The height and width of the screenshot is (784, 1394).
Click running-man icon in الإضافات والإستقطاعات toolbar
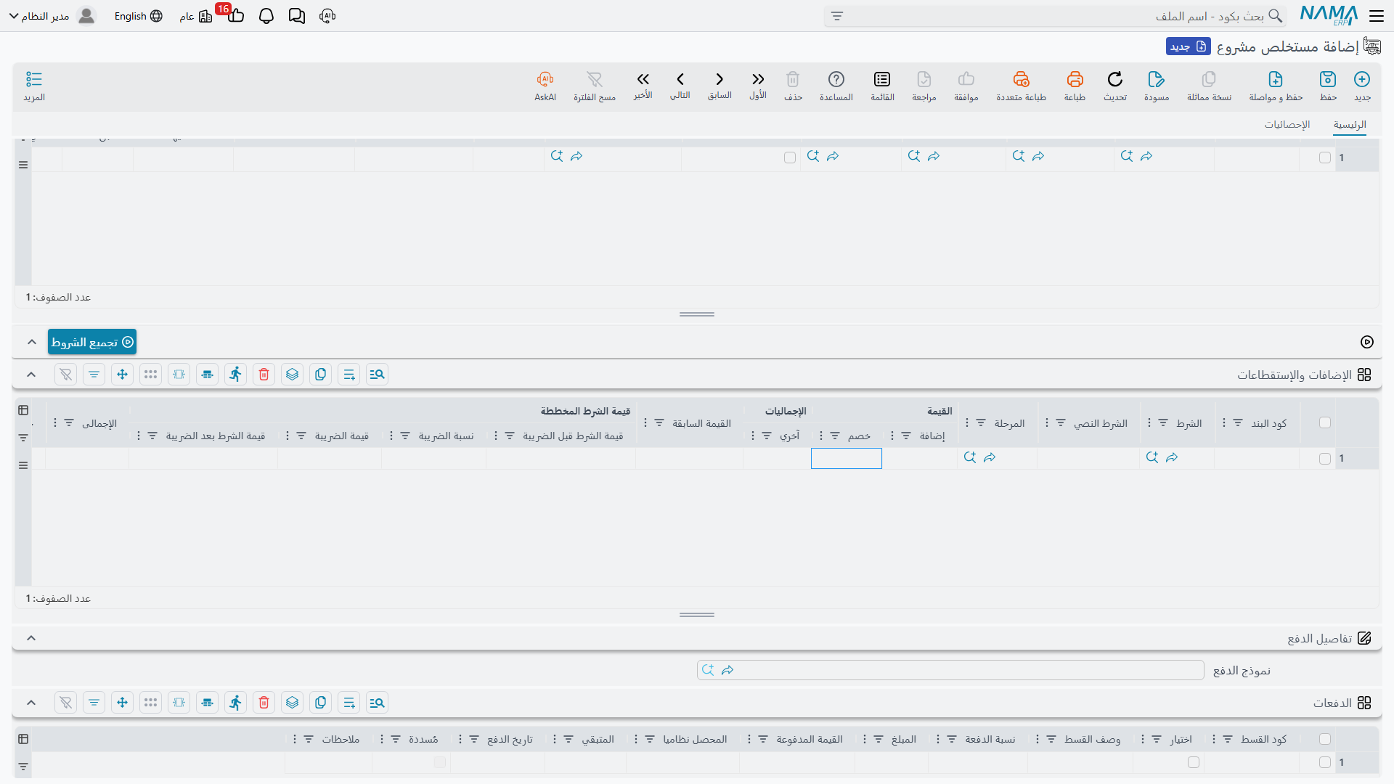236,375
